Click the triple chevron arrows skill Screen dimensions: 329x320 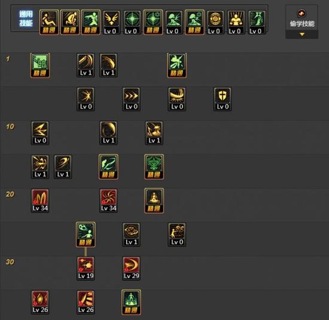(x=132, y=99)
